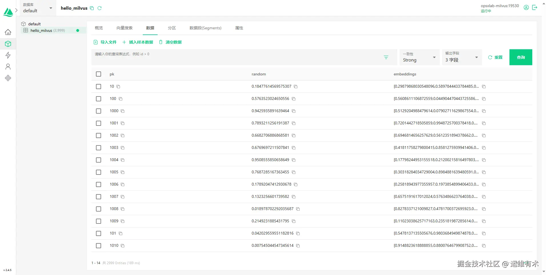Open the Home page via house icon
546x275 pixels.
(8, 32)
